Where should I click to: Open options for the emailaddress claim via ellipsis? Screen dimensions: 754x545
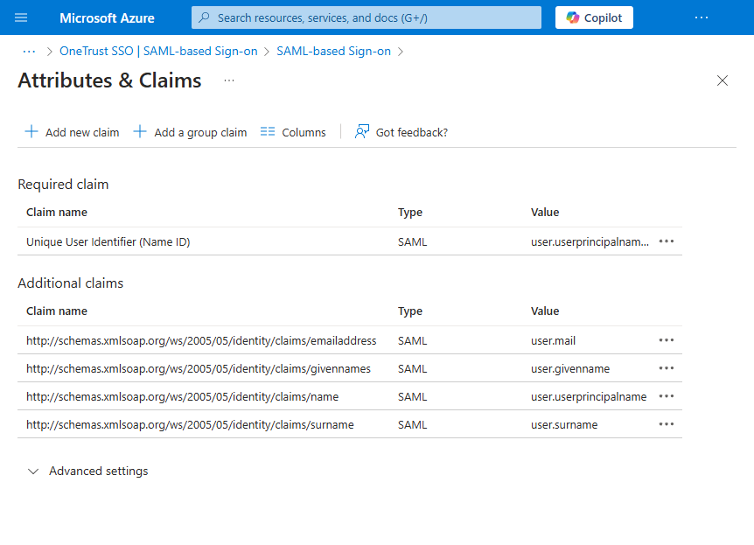tap(667, 340)
